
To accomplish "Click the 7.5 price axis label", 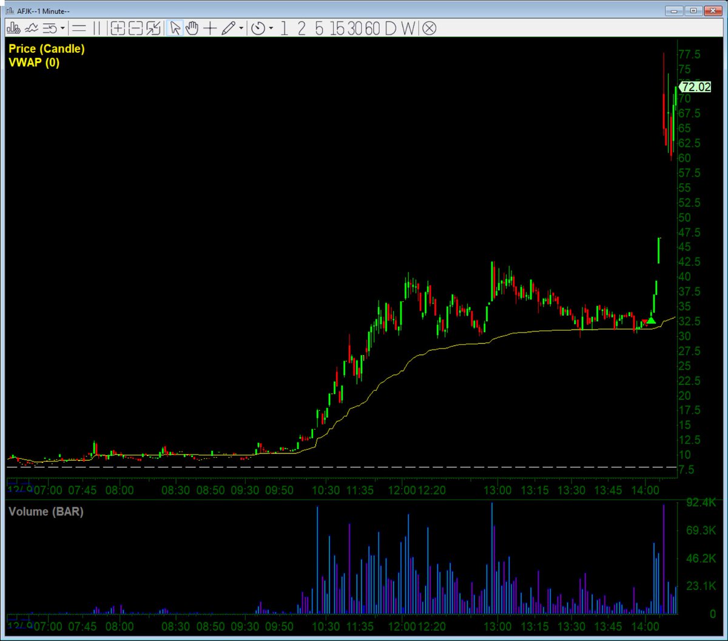I will point(687,470).
